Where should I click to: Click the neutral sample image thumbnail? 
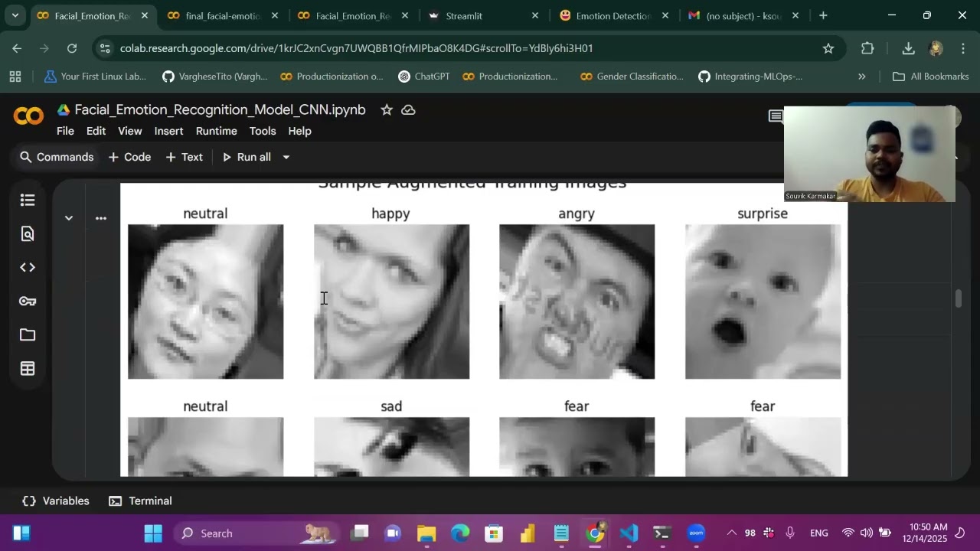pos(206,302)
